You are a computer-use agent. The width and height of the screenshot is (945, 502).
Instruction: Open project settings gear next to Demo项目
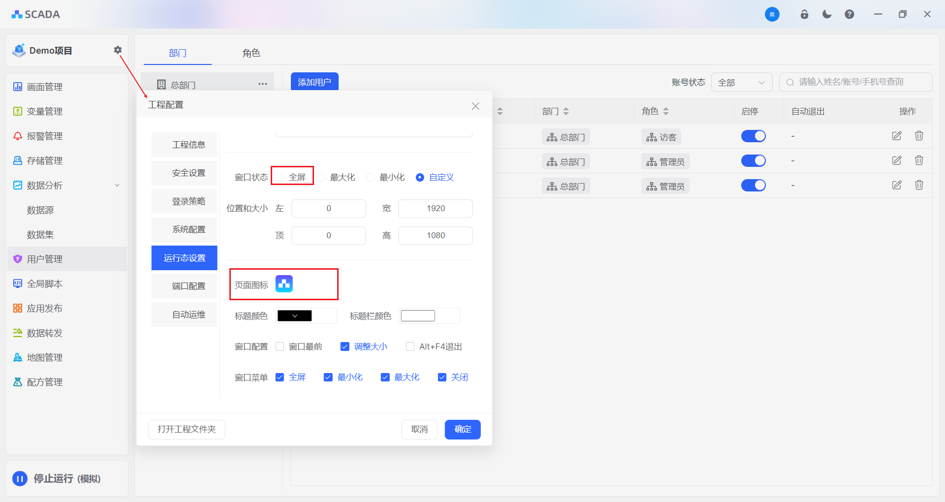118,50
